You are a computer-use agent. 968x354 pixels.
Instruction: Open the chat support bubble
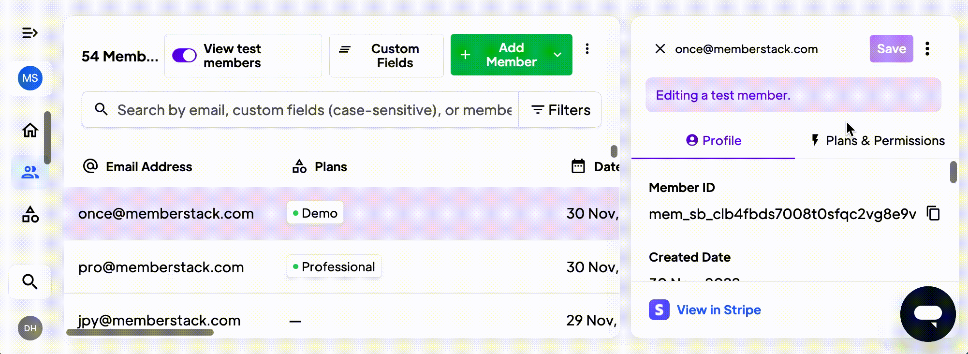coord(927,313)
